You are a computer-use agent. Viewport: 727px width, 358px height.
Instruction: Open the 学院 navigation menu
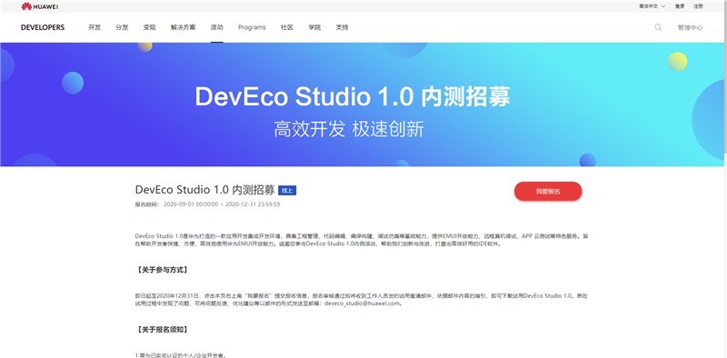click(314, 27)
